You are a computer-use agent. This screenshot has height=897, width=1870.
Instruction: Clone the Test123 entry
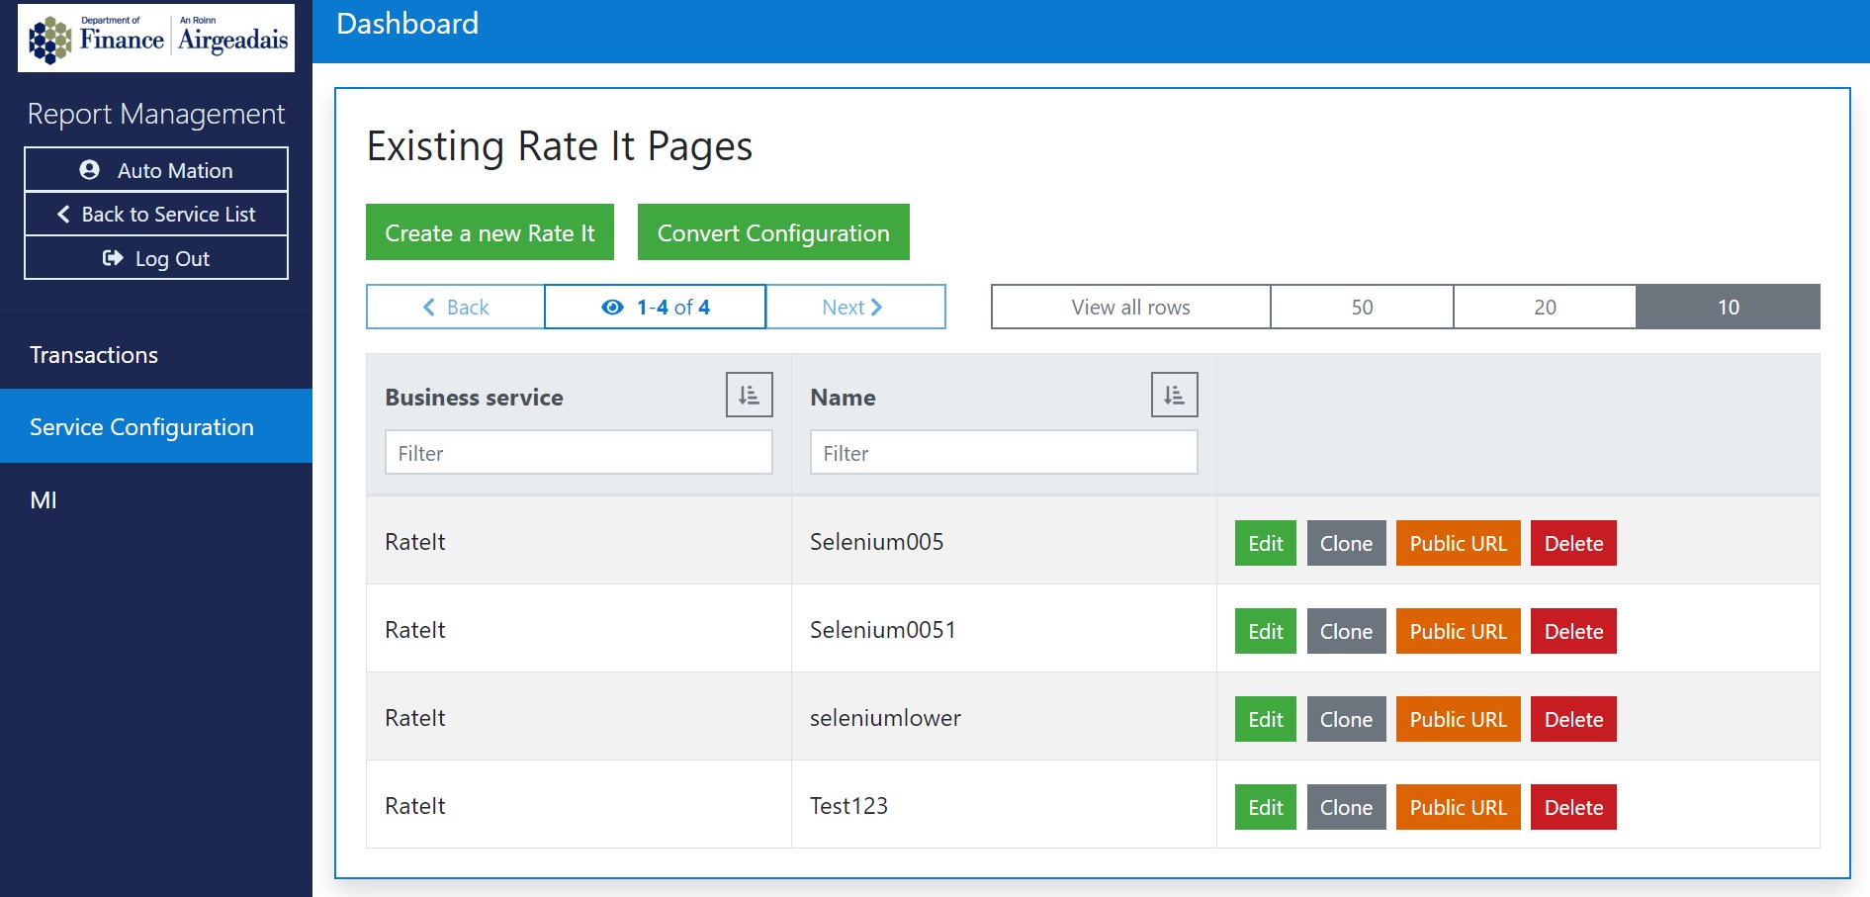pyautogui.click(x=1346, y=807)
